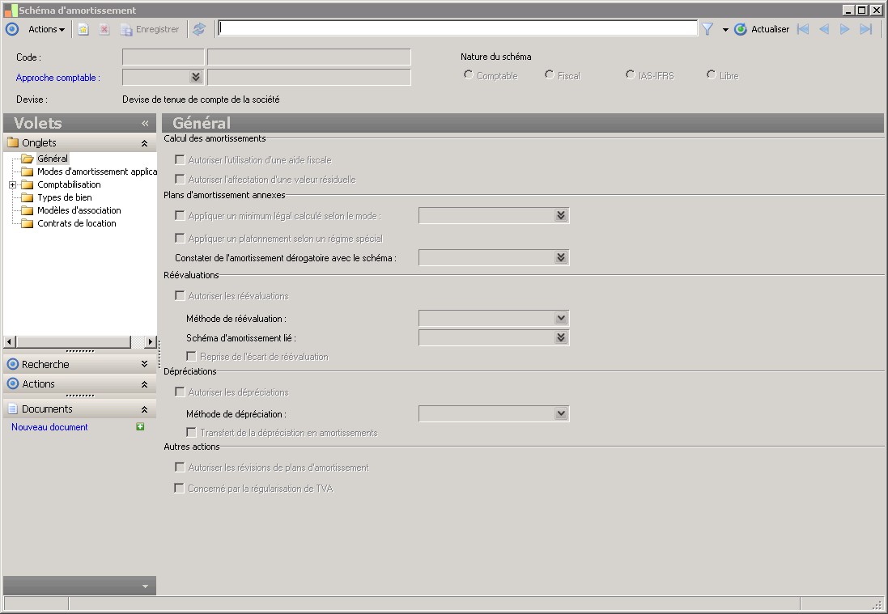Check Autoriser les réévaluations
The width and height of the screenshot is (888, 614).
pos(180,294)
